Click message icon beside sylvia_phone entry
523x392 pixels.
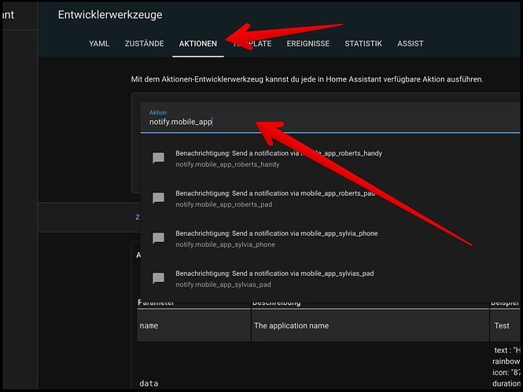tap(158, 238)
